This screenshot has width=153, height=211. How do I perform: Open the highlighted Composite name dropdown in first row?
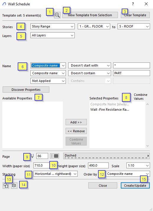48,65
